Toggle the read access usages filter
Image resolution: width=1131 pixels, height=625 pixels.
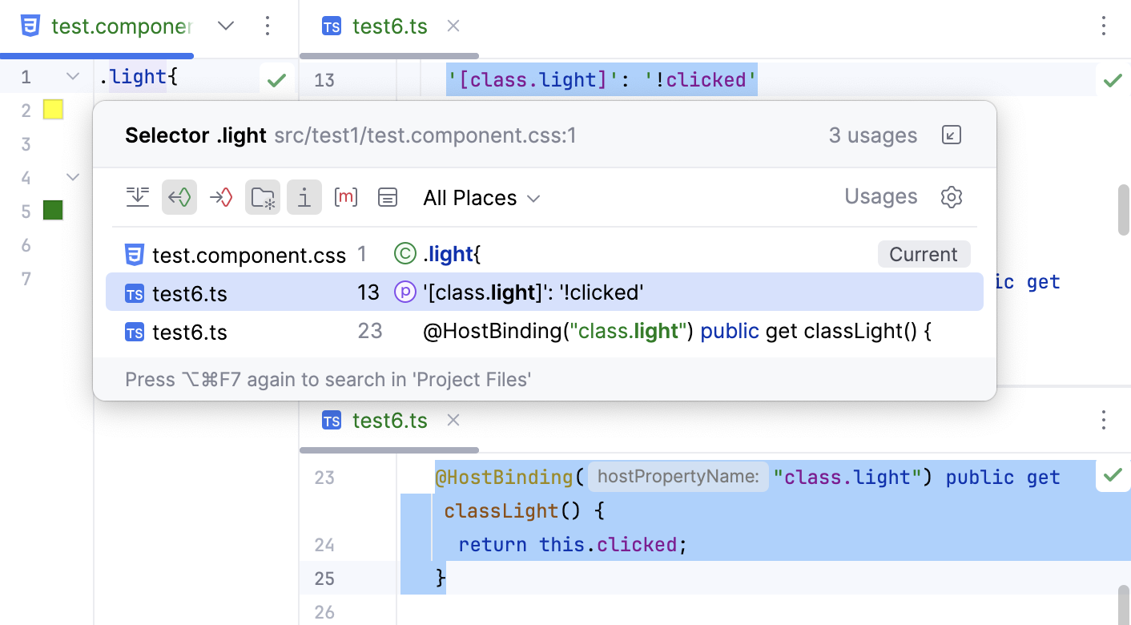pos(179,197)
